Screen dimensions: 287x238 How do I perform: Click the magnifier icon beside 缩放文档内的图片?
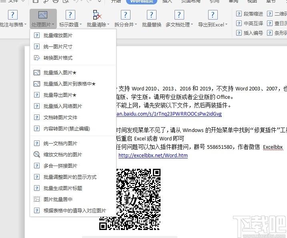click(x=37, y=154)
